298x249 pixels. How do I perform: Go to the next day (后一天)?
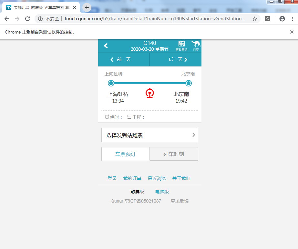(x=176, y=60)
